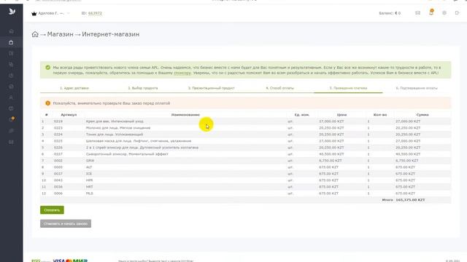Click article code 0226
The height and width of the screenshot is (262, 467).
point(58,147)
